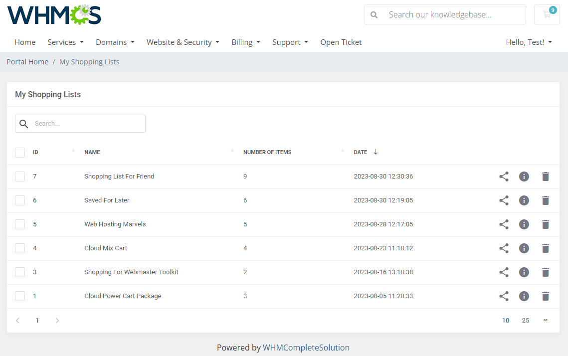Go to the Open Ticket menu item
568x356 pixels.
[x=341, y=42]
